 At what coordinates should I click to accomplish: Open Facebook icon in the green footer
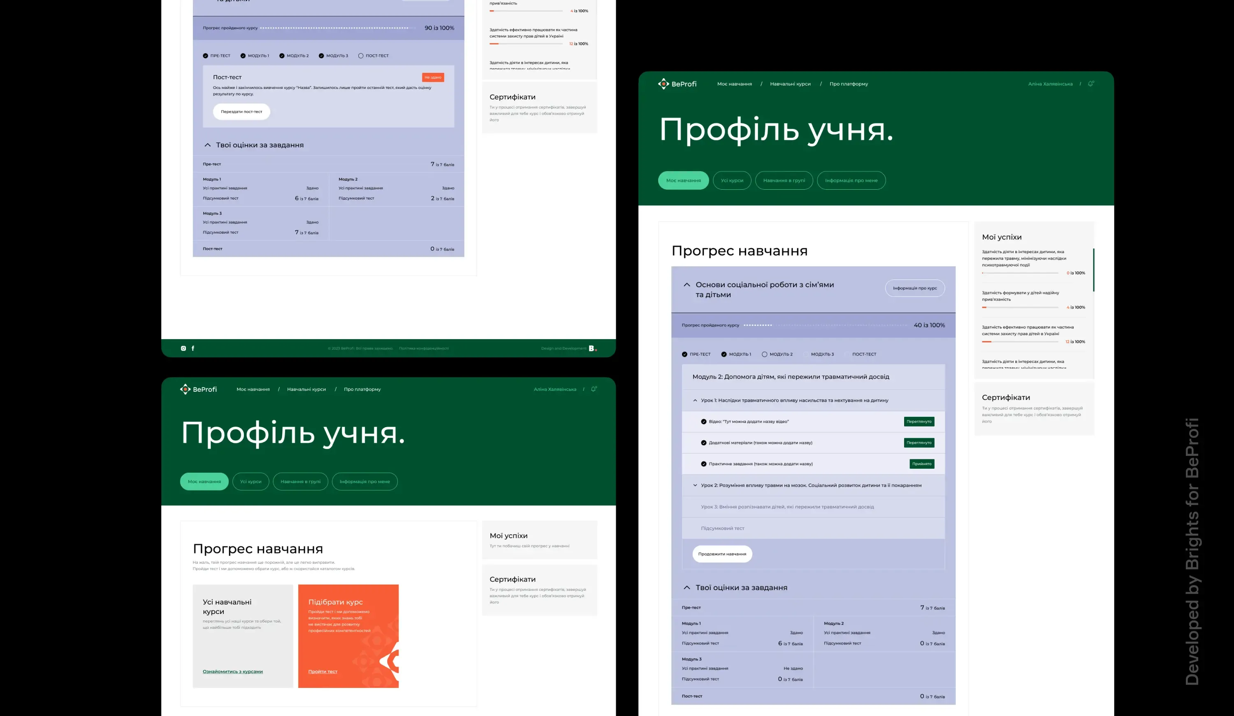(193, 348)
